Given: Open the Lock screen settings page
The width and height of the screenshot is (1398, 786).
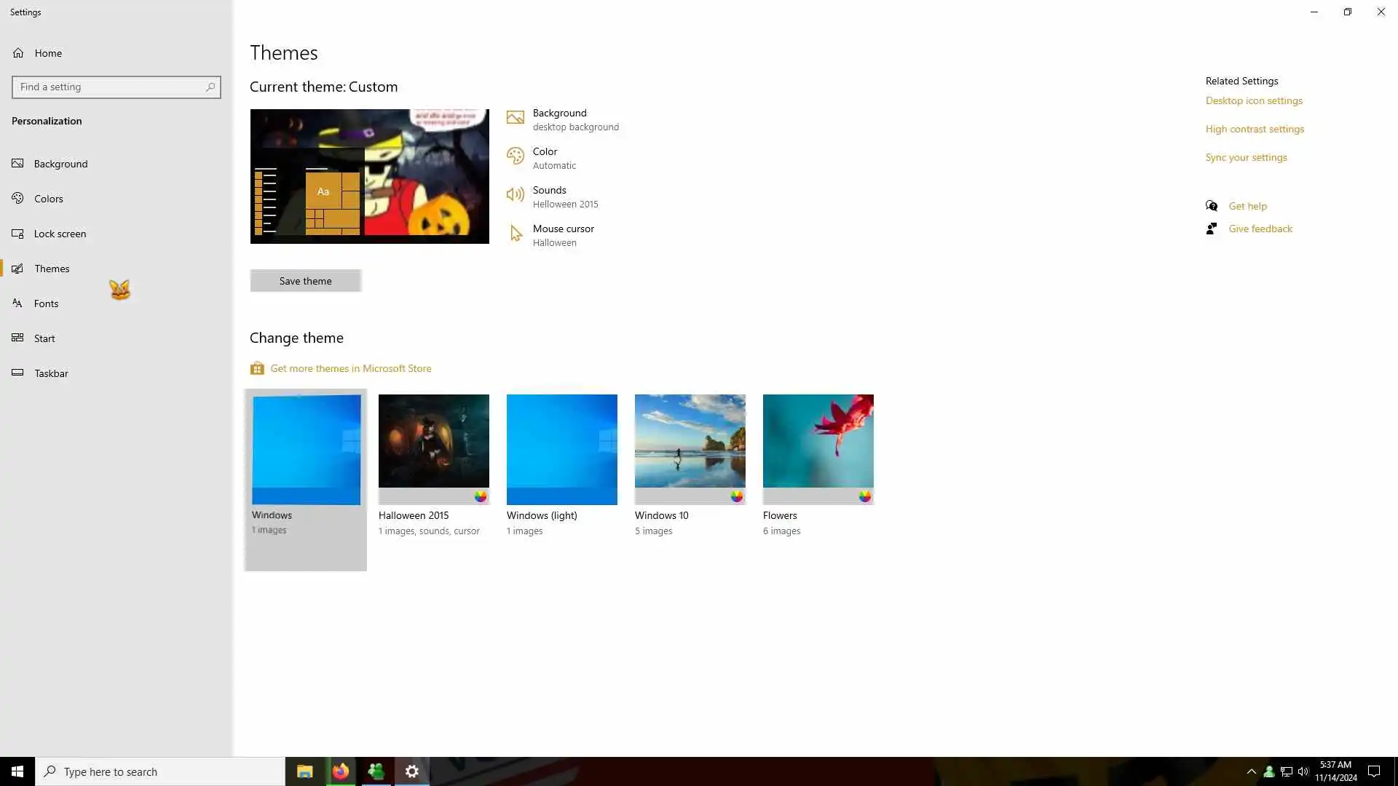Looking at the screenshot, I should 60,234.
